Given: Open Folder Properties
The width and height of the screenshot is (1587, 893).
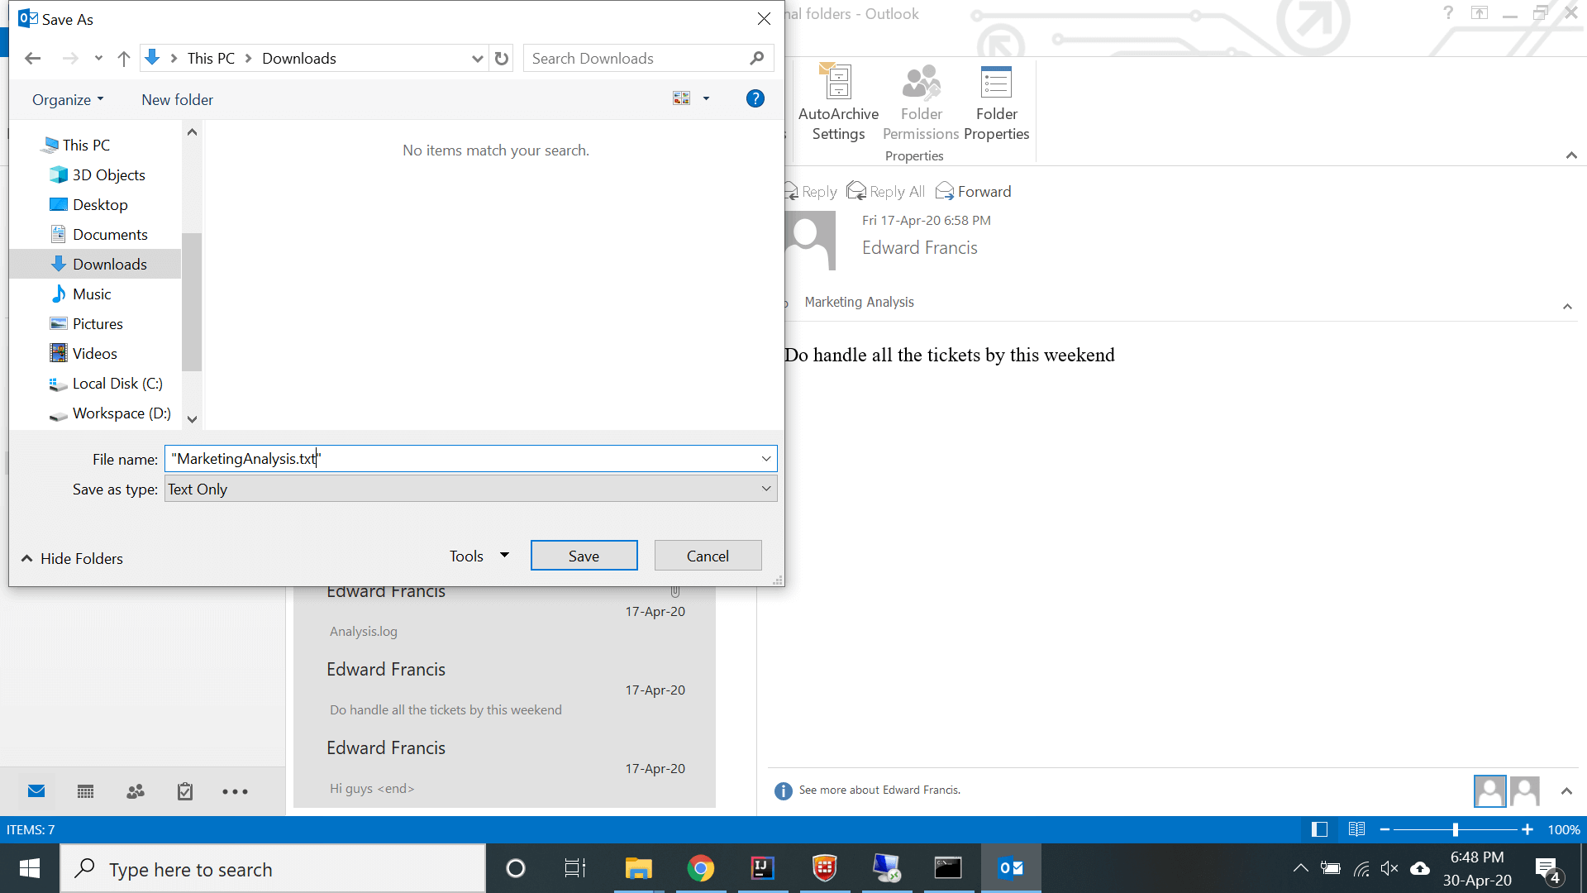Looking at the screenshot, I should click(x=996, y=106).
